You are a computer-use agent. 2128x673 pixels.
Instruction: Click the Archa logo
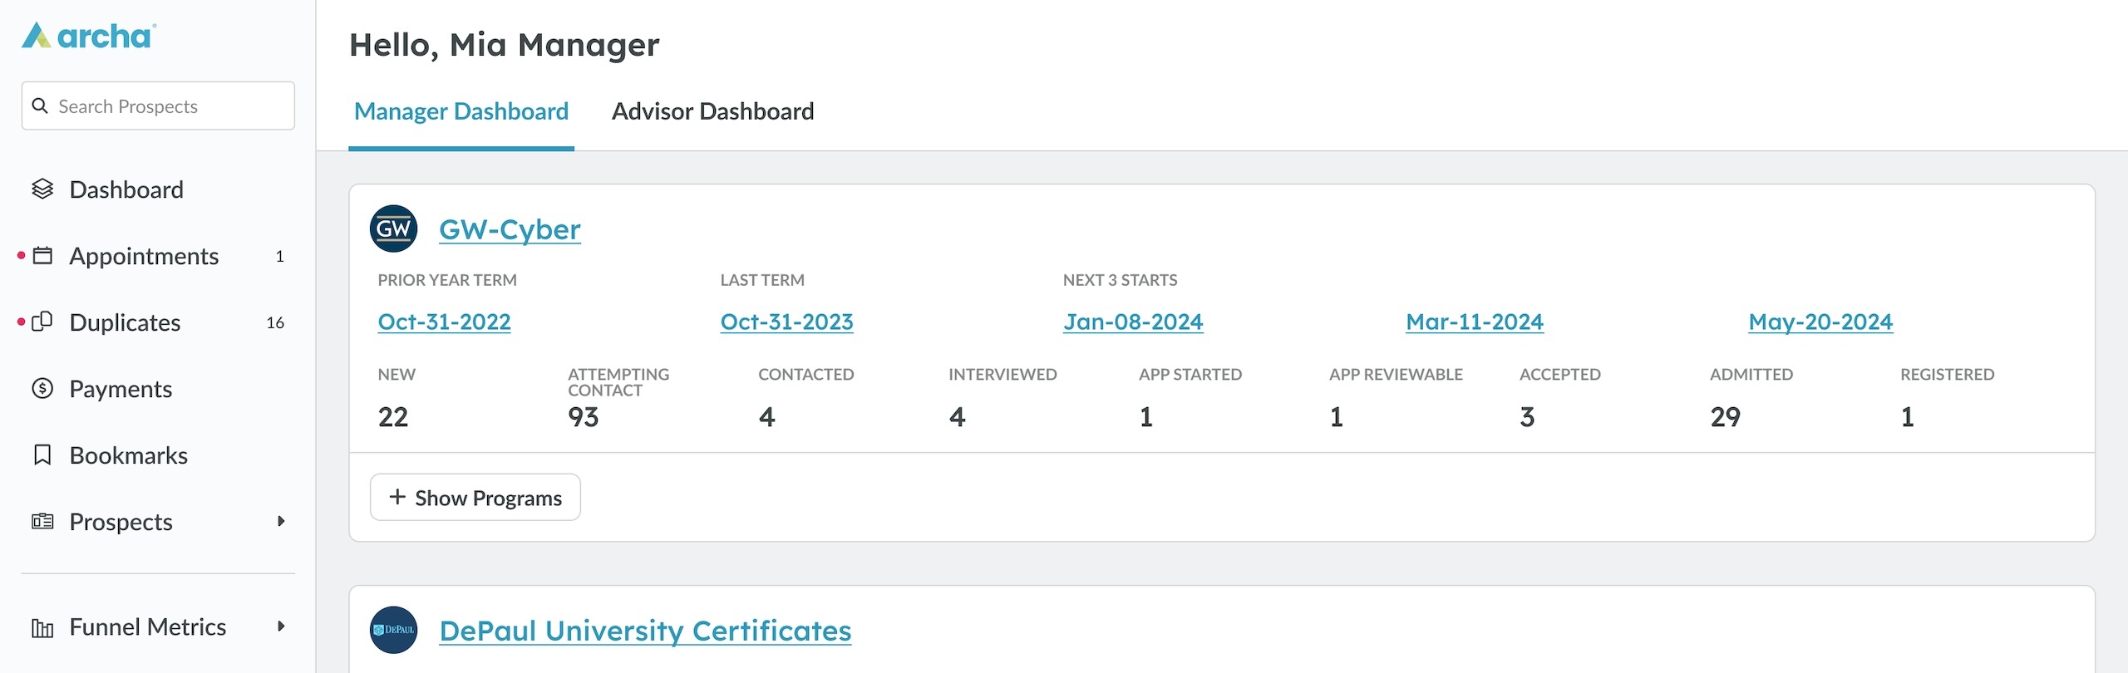tap(89, 36)
